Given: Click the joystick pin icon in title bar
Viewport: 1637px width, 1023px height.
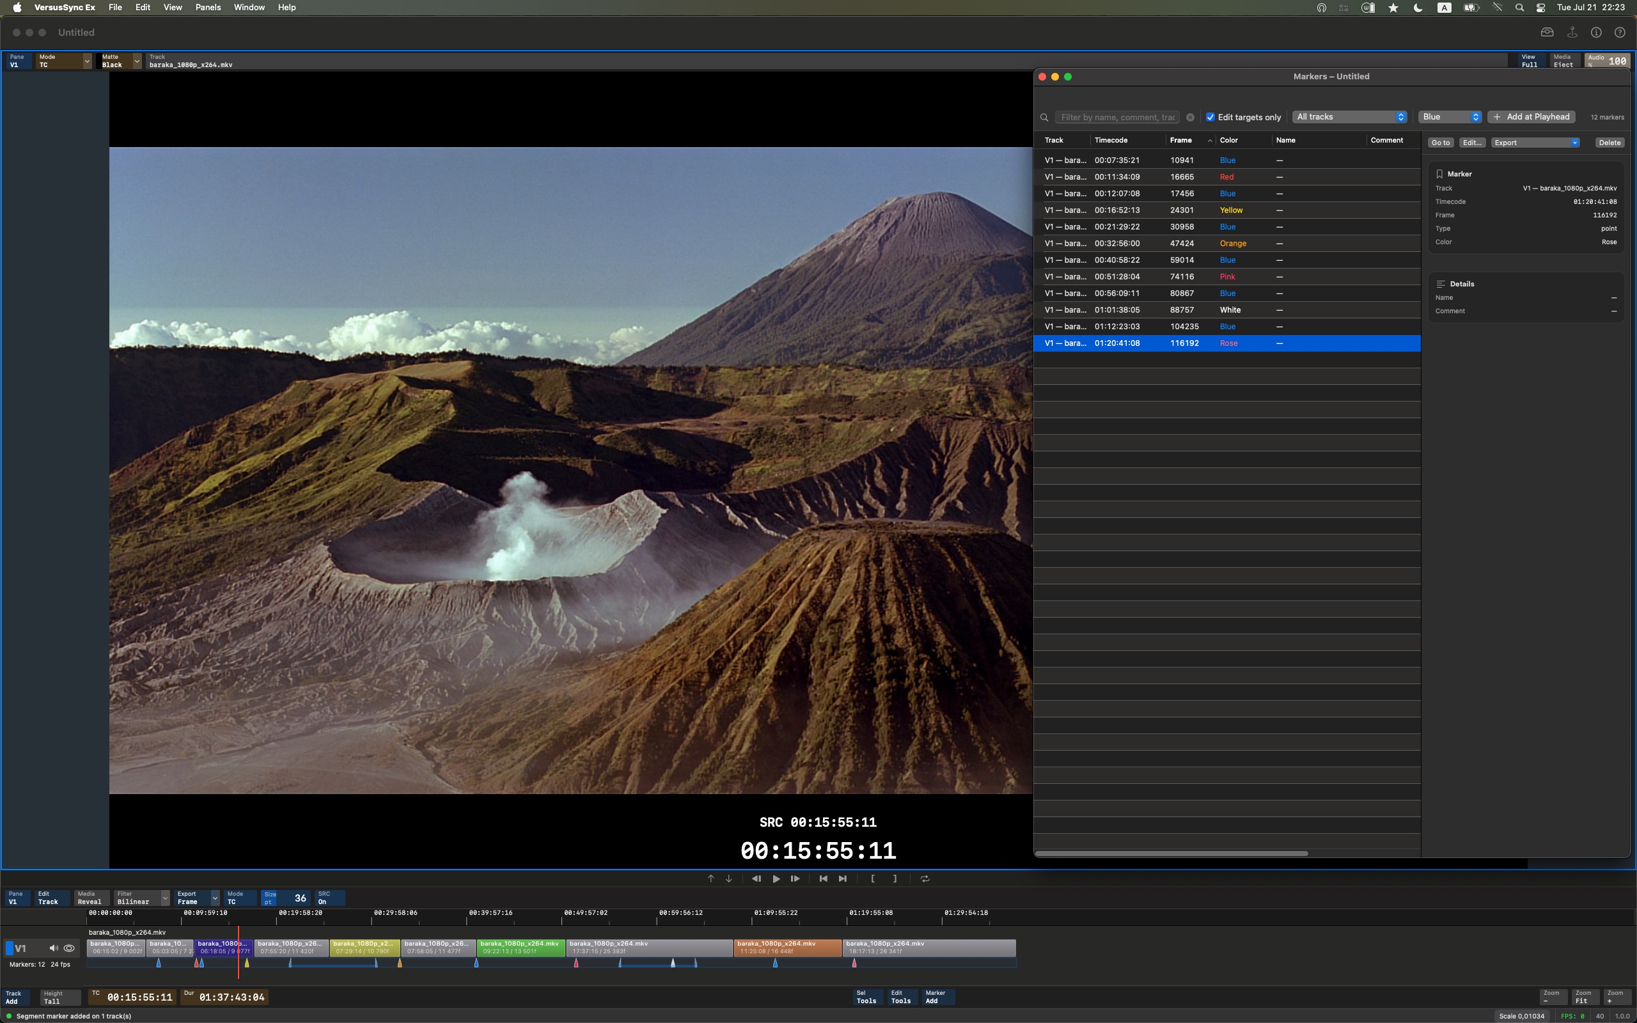Looking at the screenshot, I should coord(1572,32).
